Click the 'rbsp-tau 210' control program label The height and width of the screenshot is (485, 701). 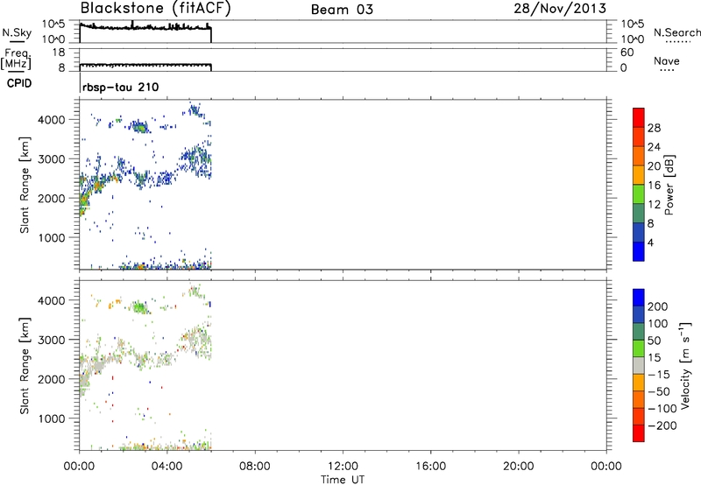tap(120, 87)
